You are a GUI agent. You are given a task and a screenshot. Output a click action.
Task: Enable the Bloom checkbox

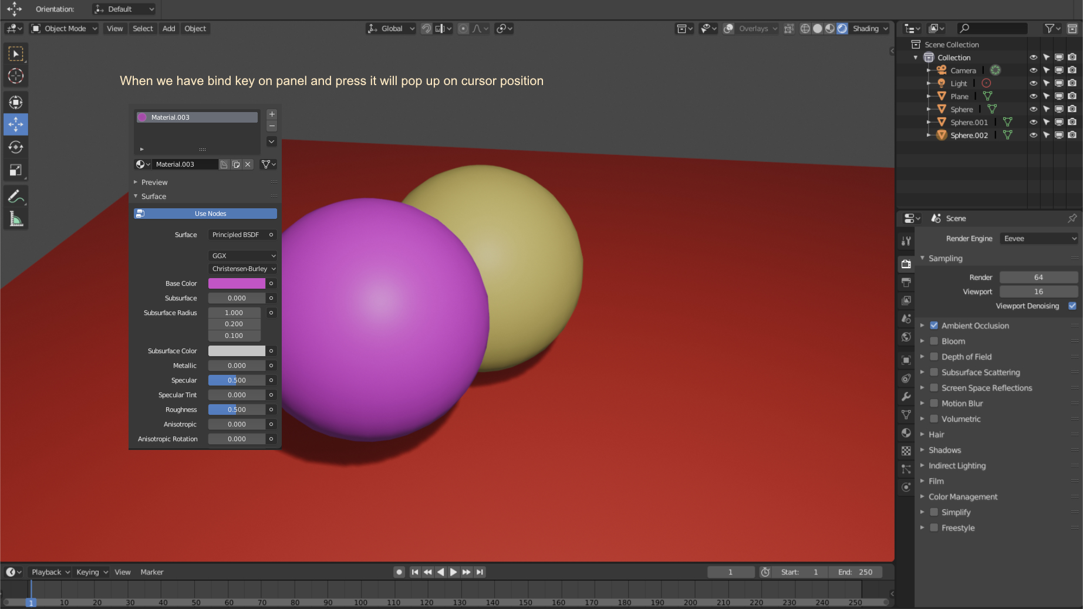pyautogui.click(x=934, y=341)
